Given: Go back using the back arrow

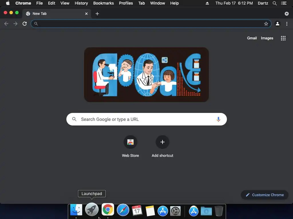Looking at the screenshot, I should point(6,24).
